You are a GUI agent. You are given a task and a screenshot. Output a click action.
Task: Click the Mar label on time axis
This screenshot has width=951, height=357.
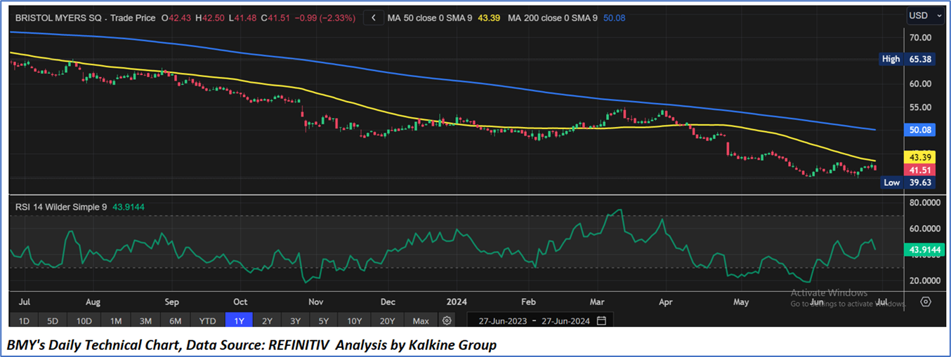click(597, 302)
